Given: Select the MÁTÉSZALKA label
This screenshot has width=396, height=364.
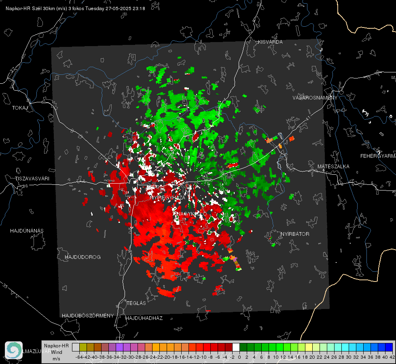Looking at the screenshot, I should point(333,167).
